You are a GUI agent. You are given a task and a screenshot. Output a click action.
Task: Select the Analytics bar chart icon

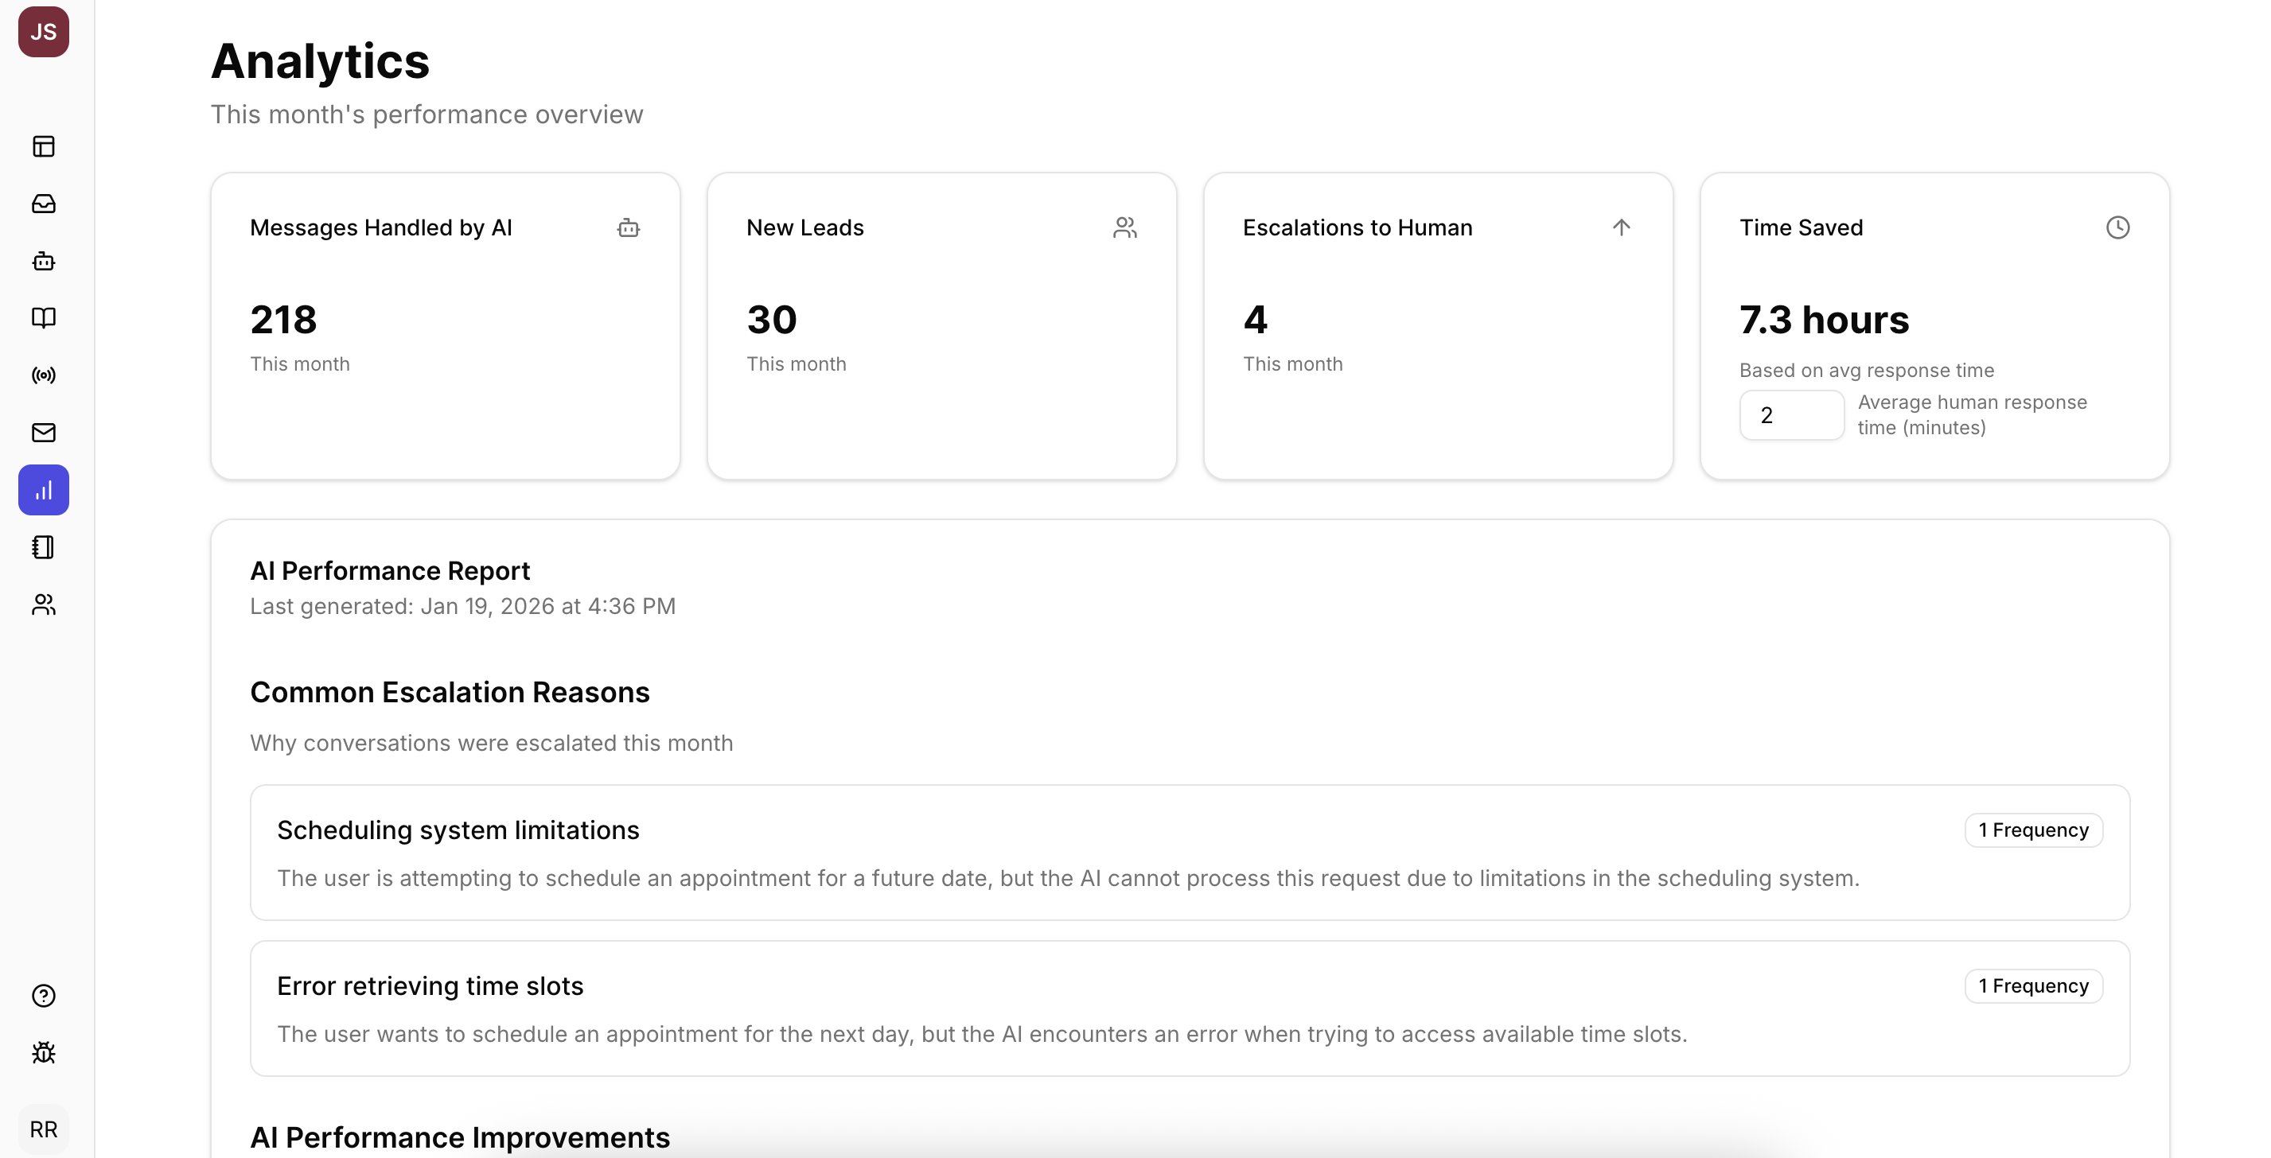tap(43, 490)
